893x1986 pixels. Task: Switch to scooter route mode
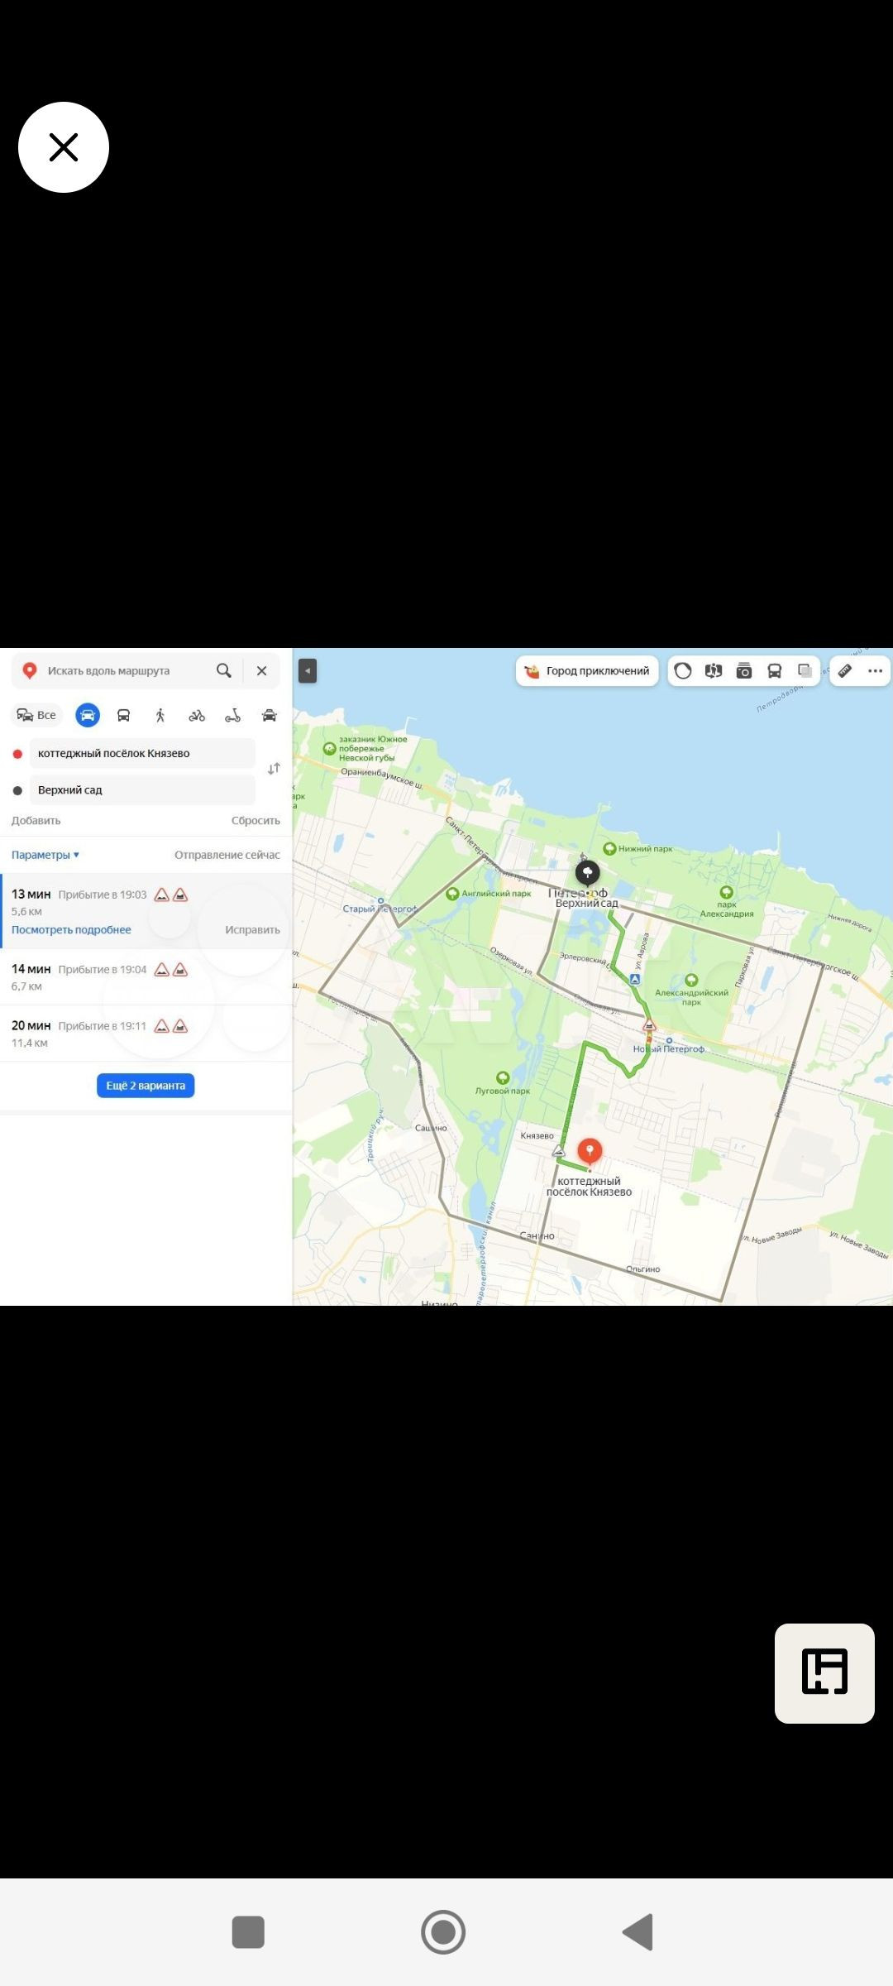coord(233,715)
